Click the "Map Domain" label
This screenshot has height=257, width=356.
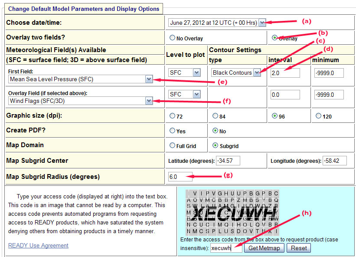point(25,145)
